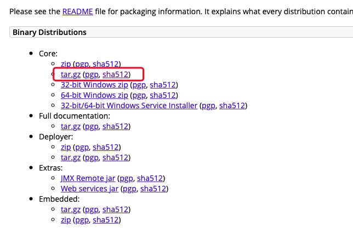Download the Embedded zip
This screenshot has height=234, width=353.
click(66, 220)
